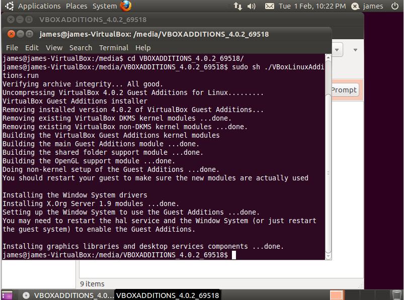Screen dimensions: 404x300
Task: Click the date and time clock
Action: coord(312,6)
